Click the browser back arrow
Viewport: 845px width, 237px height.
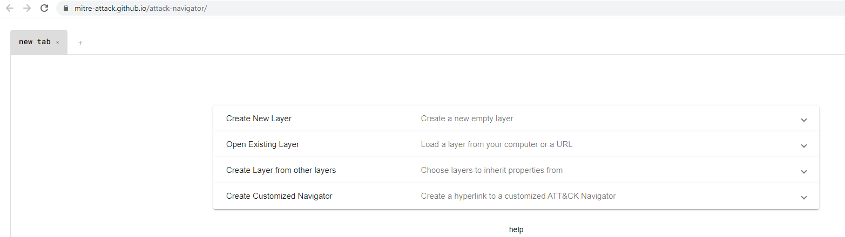point(10,8)
